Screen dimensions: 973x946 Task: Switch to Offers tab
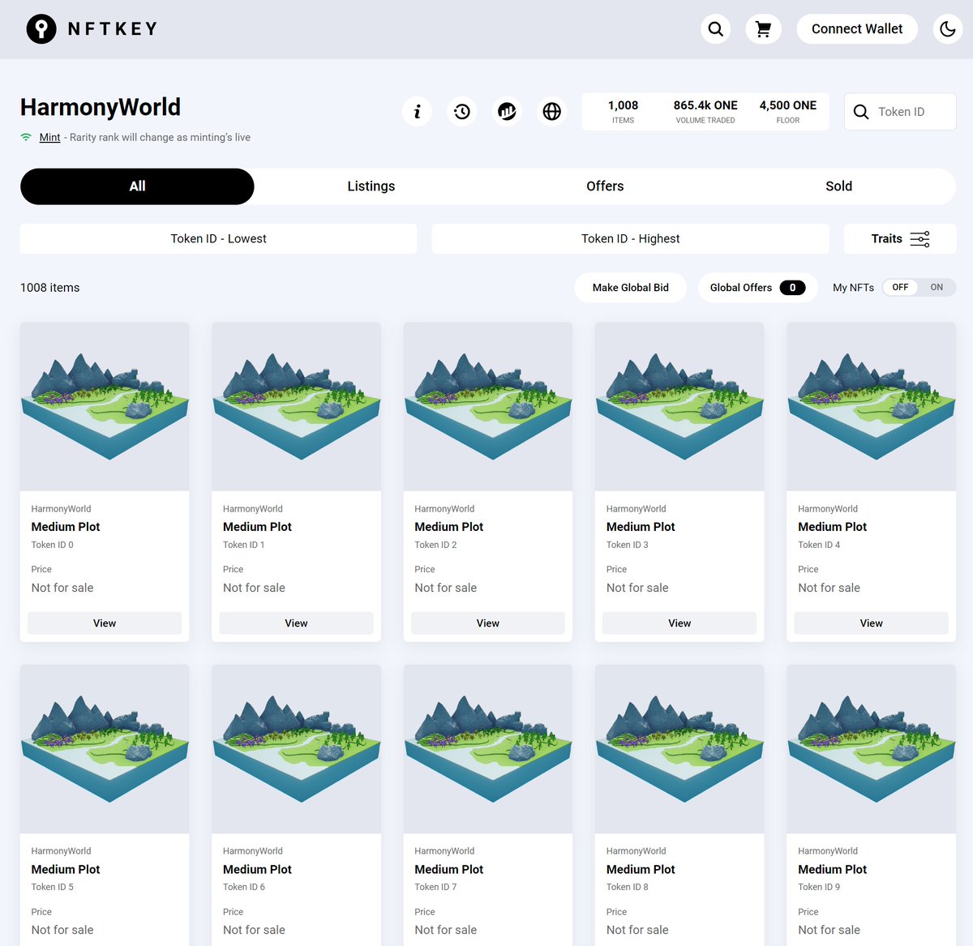pos(605,186)
